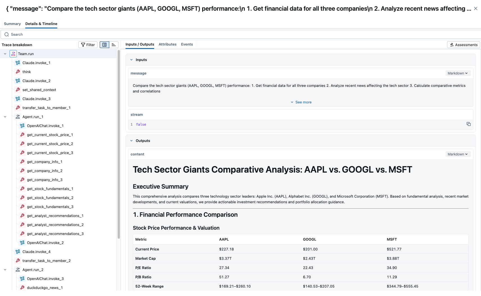Click the Claude.invoke_1 model icon

pos(18,63)
